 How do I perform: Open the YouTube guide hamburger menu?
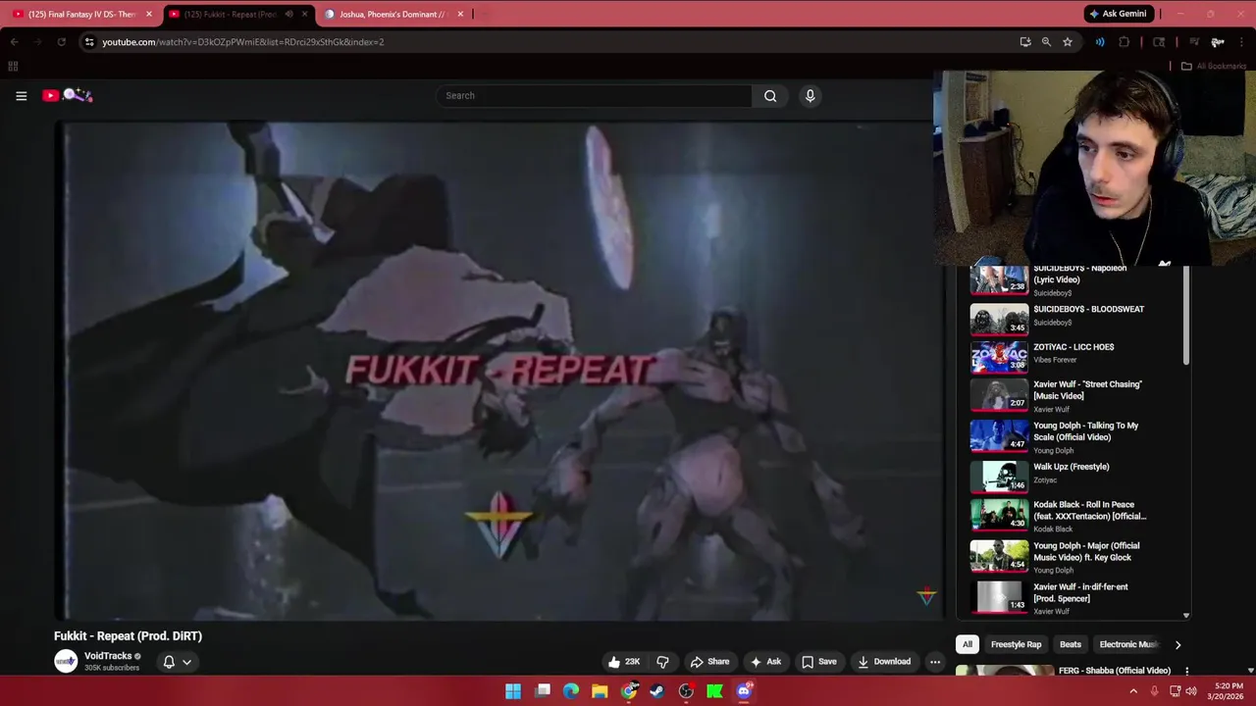pos(21,95)
